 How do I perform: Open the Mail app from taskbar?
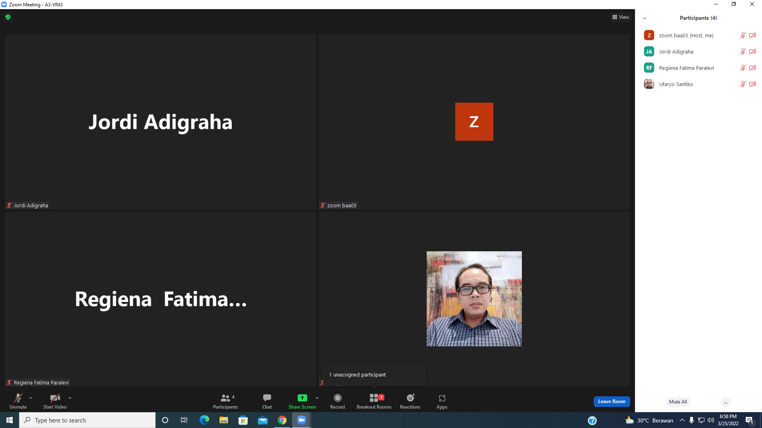(x=263, y=420)
